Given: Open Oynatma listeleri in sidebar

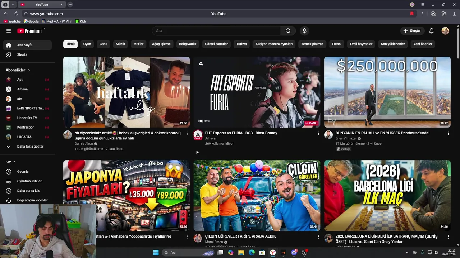Looking at the screenshot, I should coord(27,181).
